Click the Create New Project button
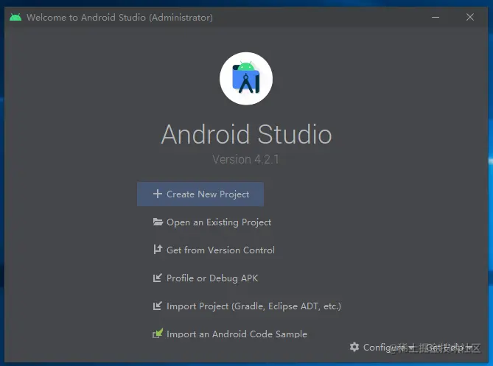This screenshot has height=366, width=493. pyautogui.click(x=200, y=194)
